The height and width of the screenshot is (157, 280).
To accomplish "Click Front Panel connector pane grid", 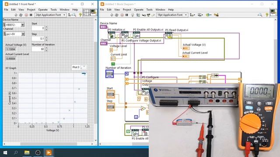I will pos(87,13).
